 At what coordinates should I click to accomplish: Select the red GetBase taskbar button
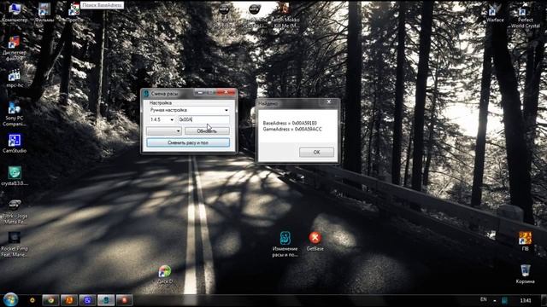click(125, 300)
